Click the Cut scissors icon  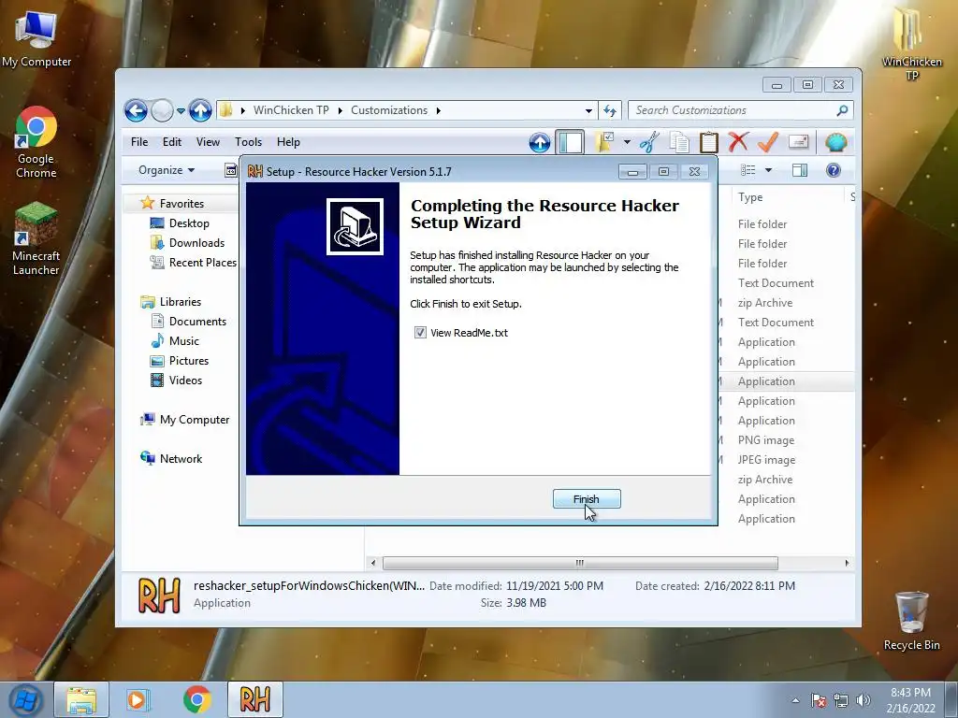[x=649, y=142]
